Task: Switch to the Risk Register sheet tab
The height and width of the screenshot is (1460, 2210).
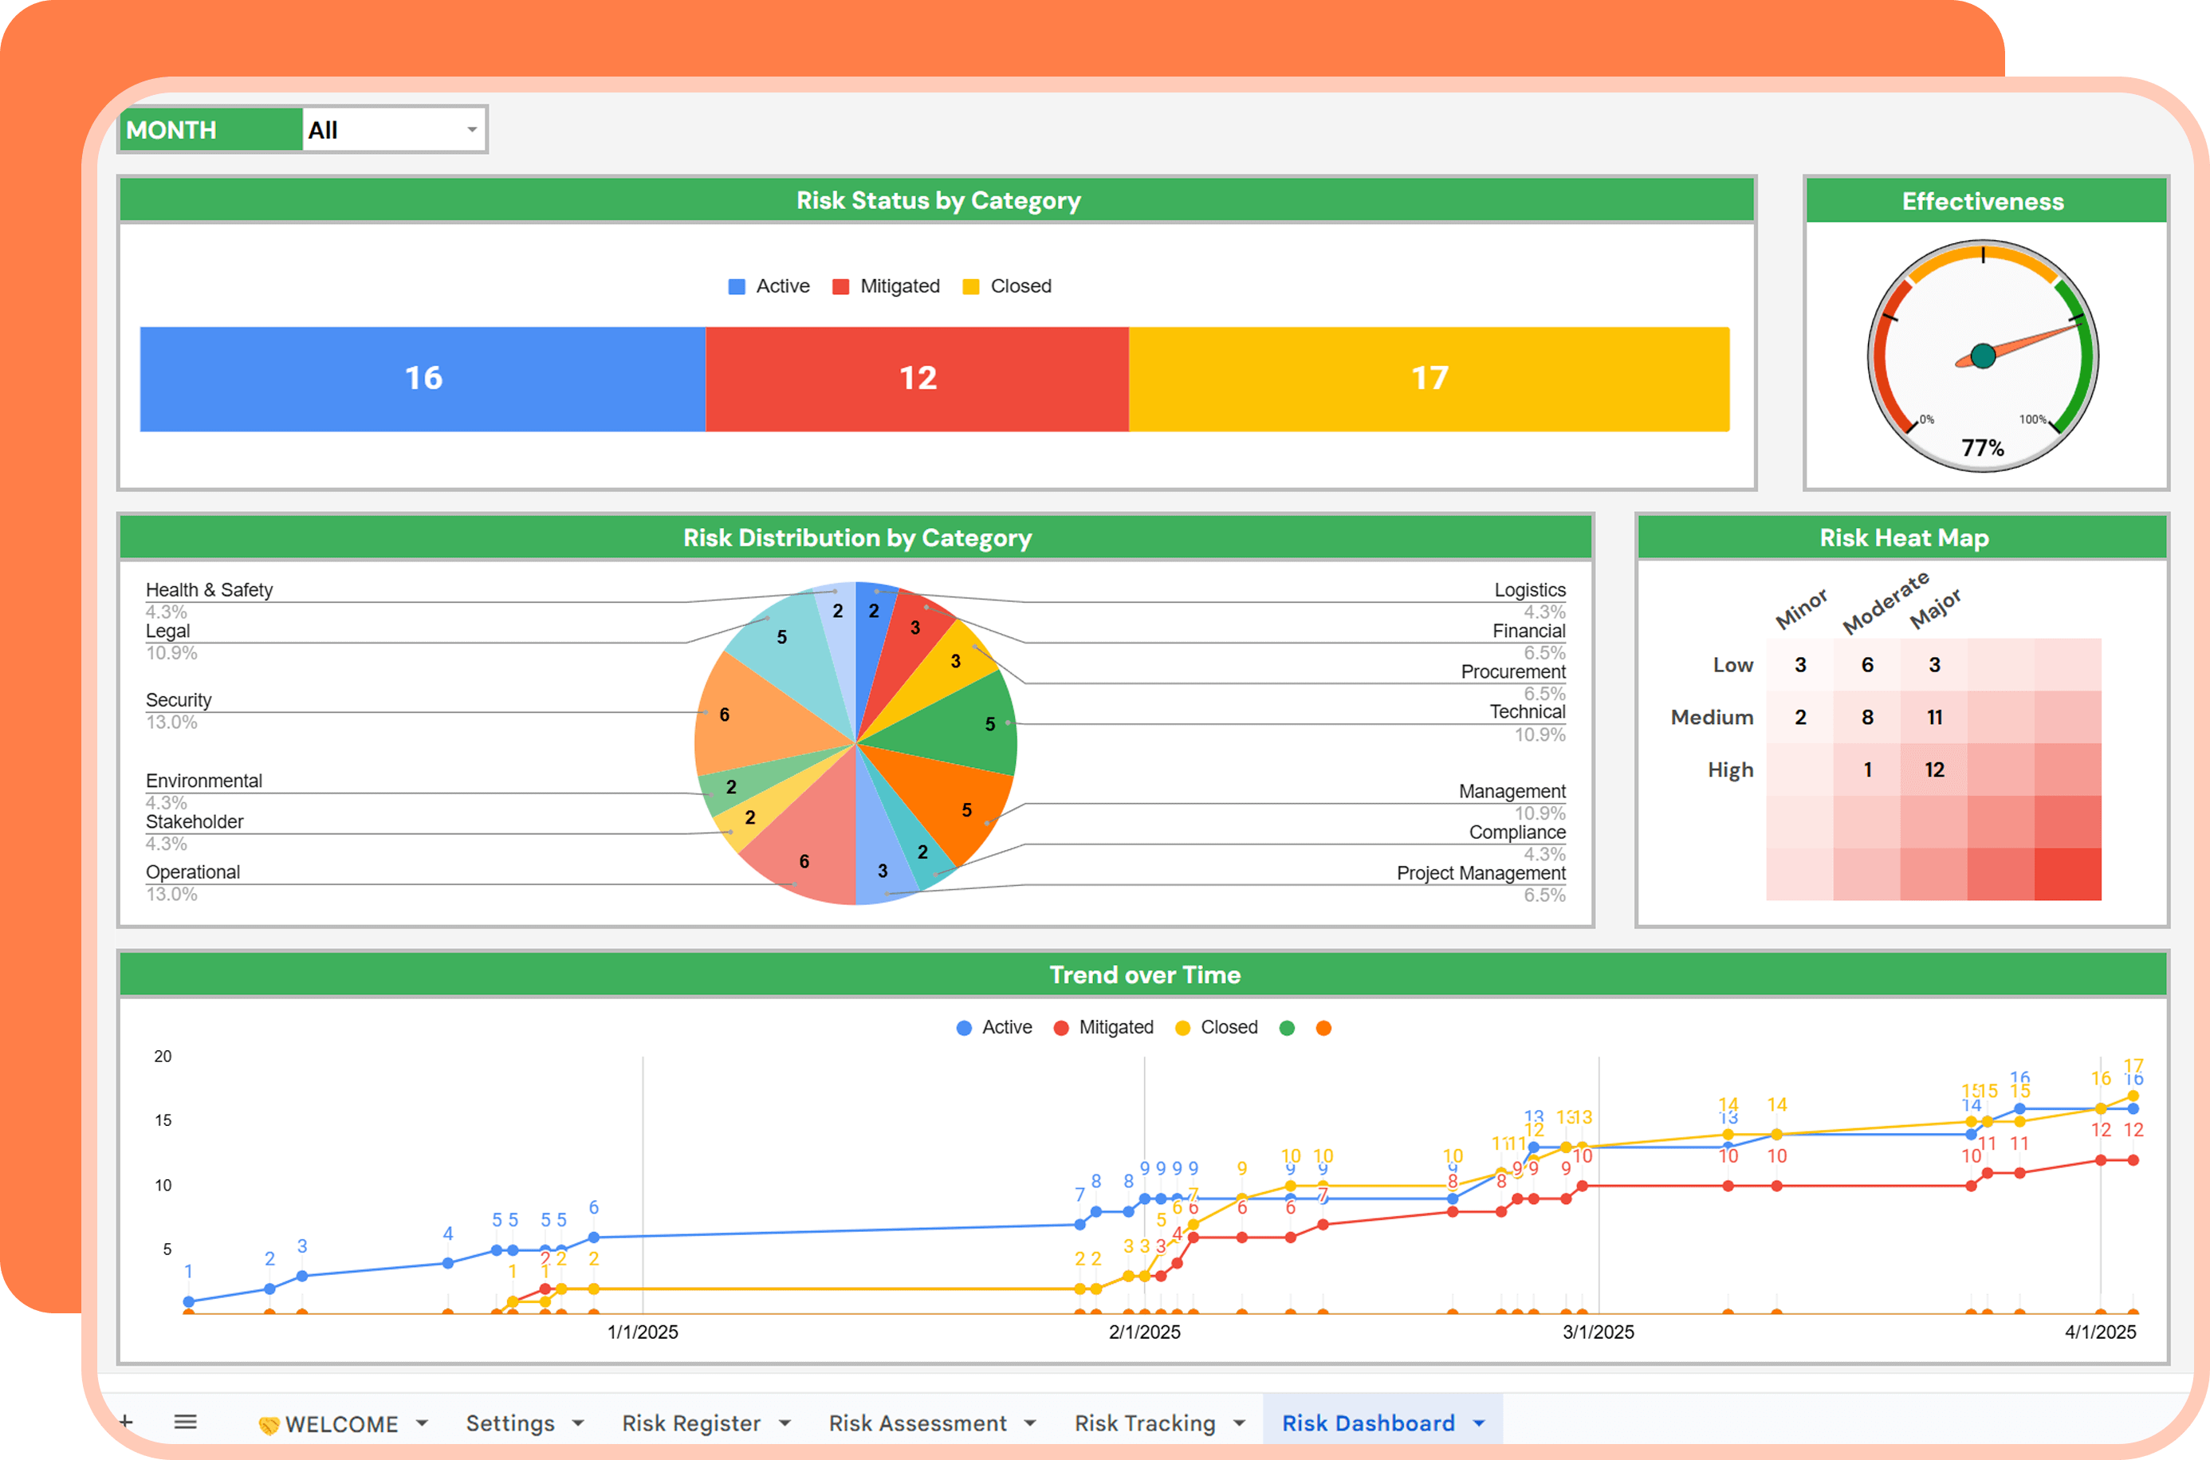Action: [x=690, y=1423]
